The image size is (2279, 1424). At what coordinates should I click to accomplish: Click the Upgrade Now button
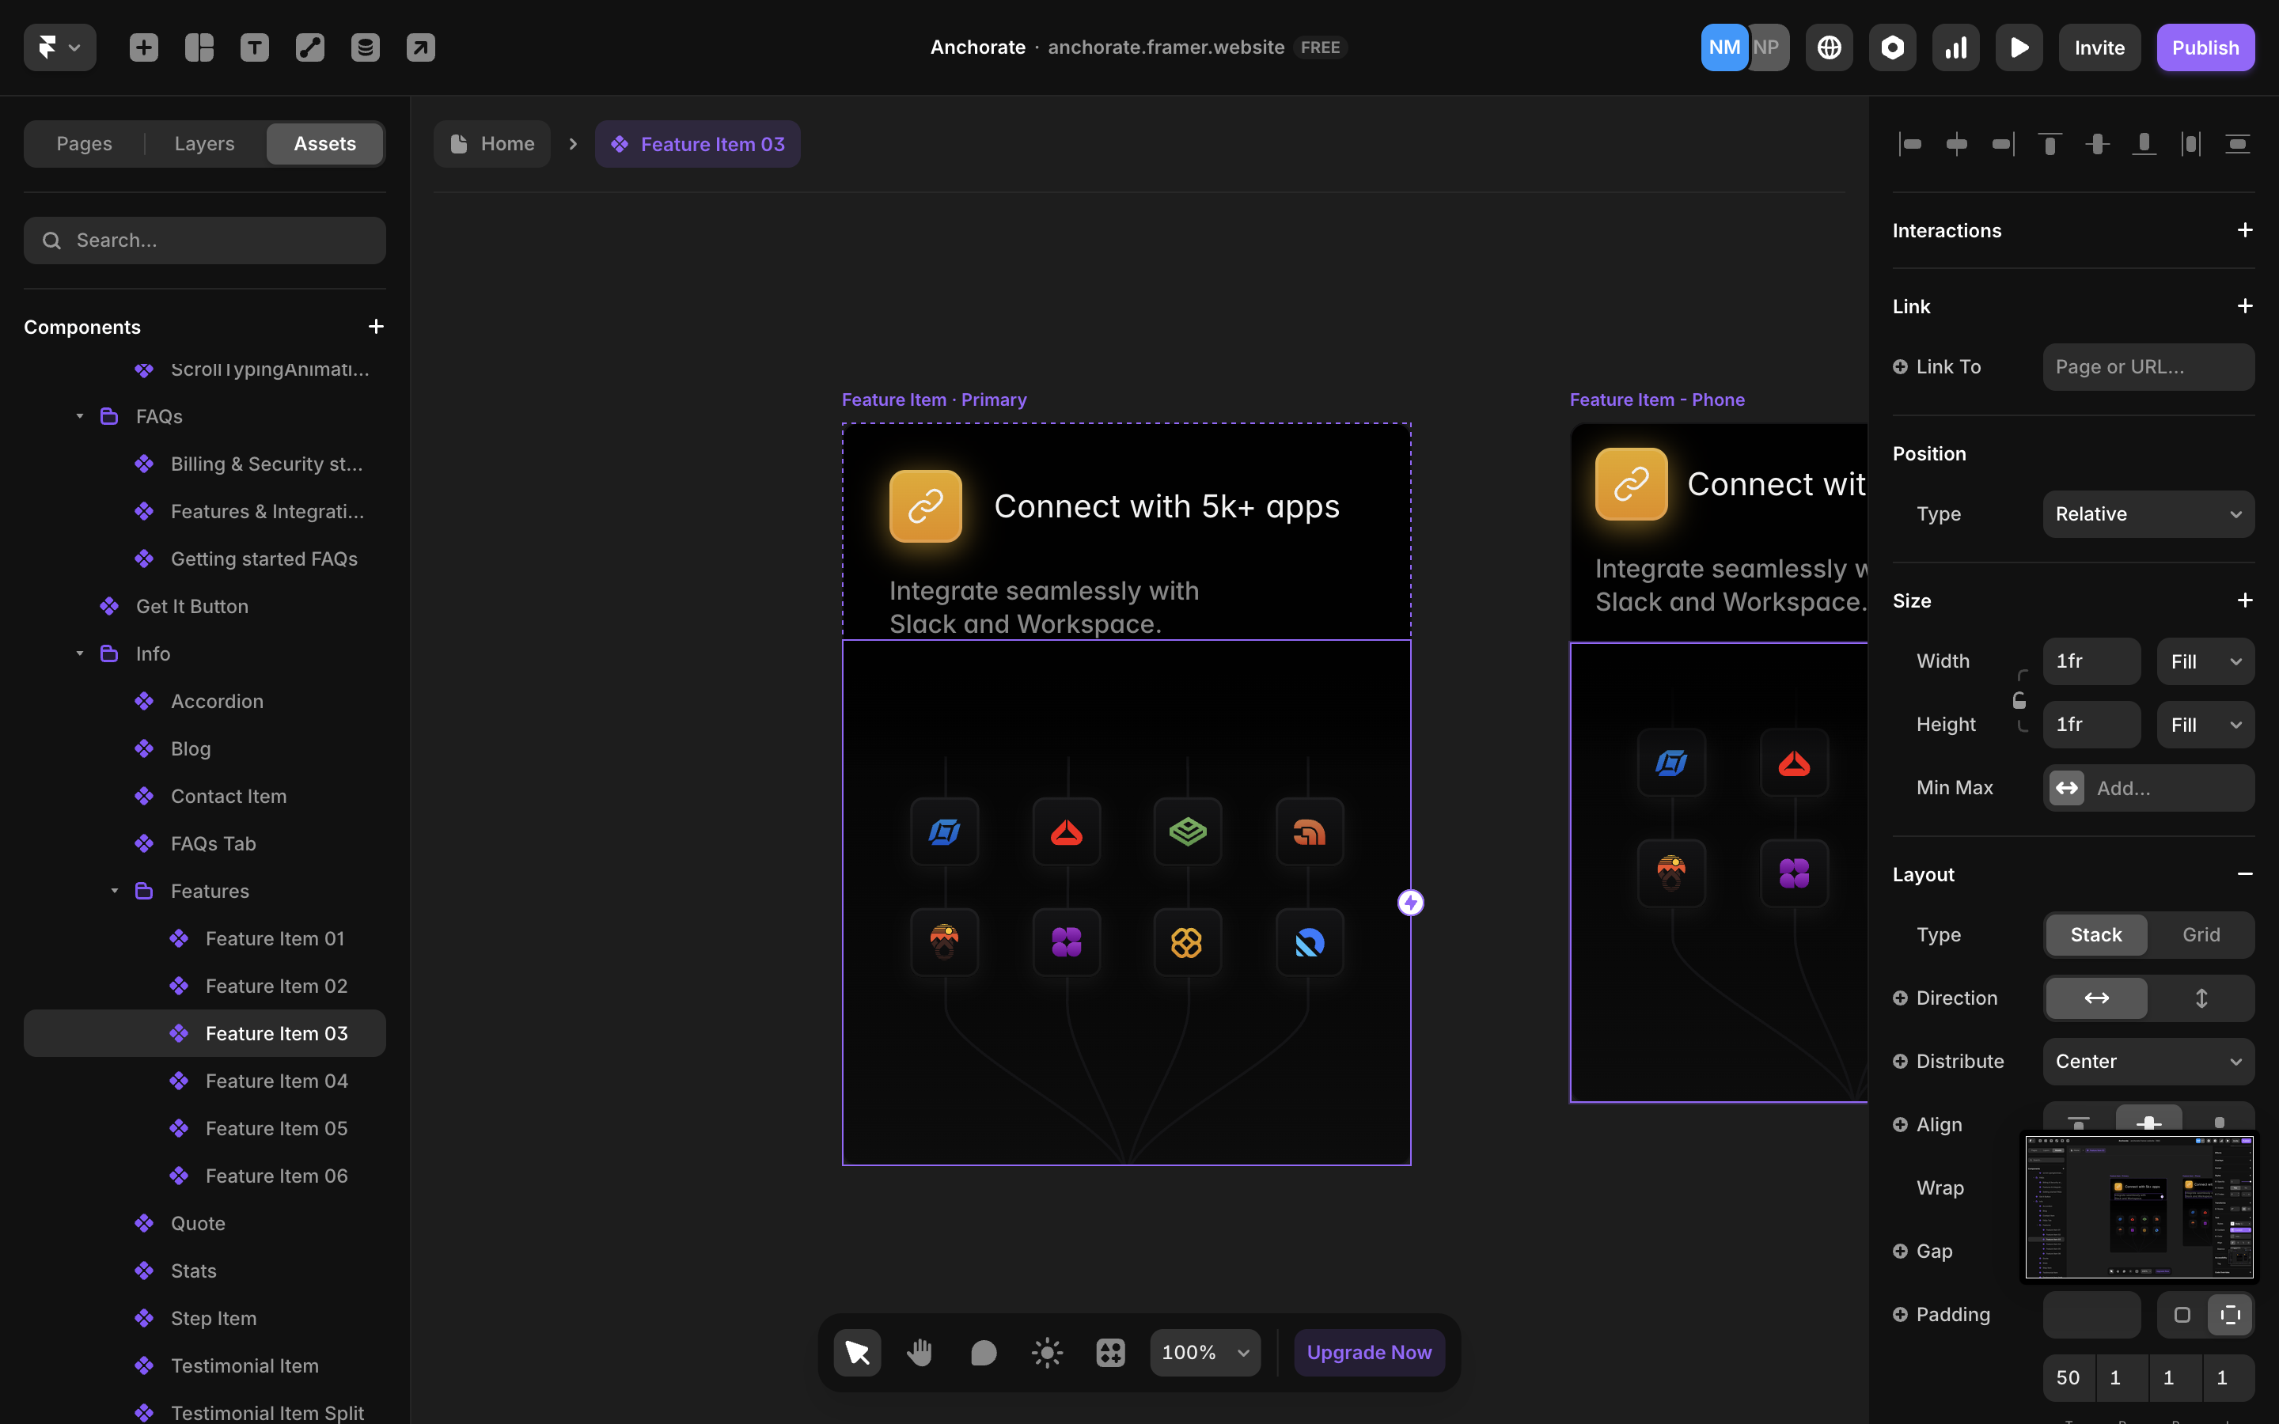click(1368, 1351)
